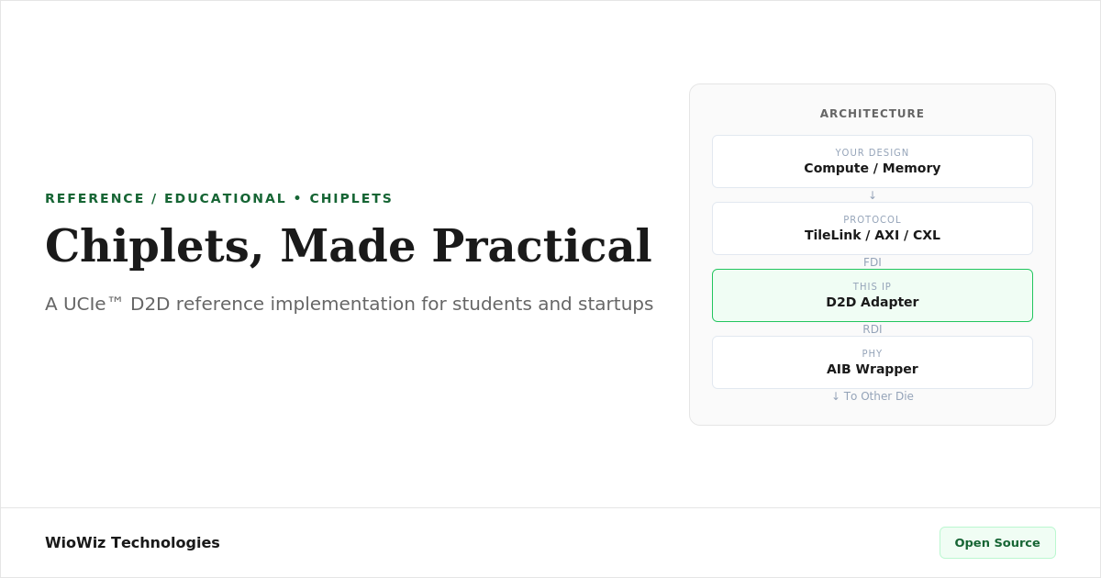
Task: Click the arrow beside To Other Die
Action: [x=836, y=396]
